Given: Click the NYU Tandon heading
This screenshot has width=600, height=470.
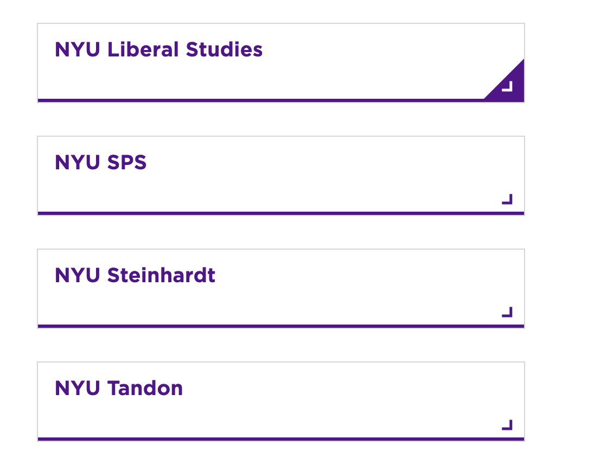Looking at the screenshot, I should click(x=118, y=389).
